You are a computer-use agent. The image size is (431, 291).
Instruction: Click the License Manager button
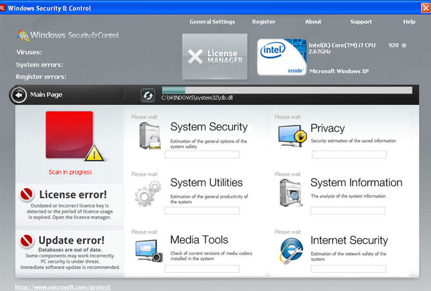[x=215, y=57]
